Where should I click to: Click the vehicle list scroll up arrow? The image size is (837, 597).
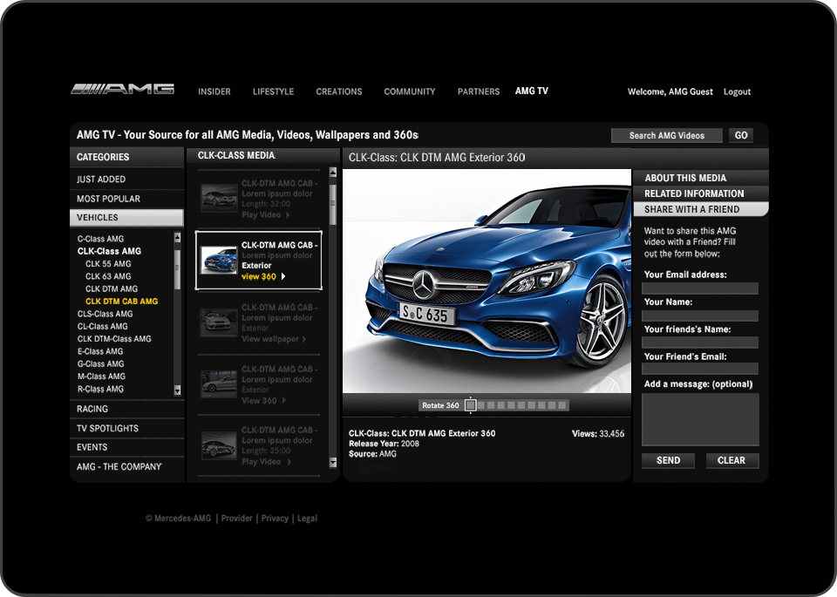pyautogui.click(x=177, y=237)
